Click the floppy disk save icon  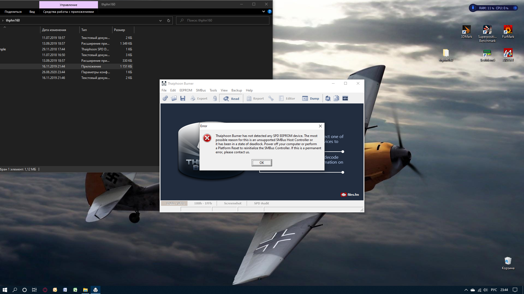point(183,99)
